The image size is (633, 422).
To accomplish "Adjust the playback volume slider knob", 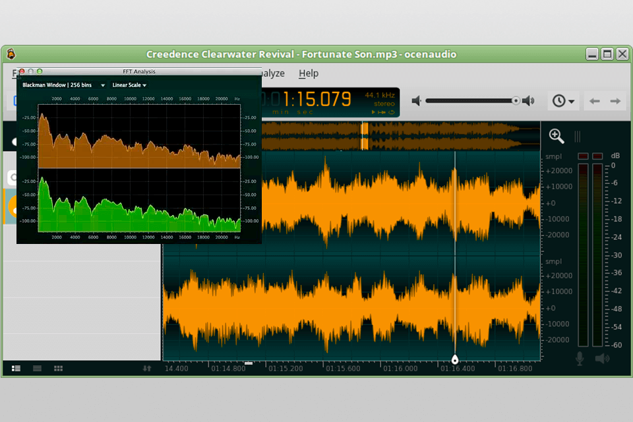I will pyautogui.click(x=516, y=100).
